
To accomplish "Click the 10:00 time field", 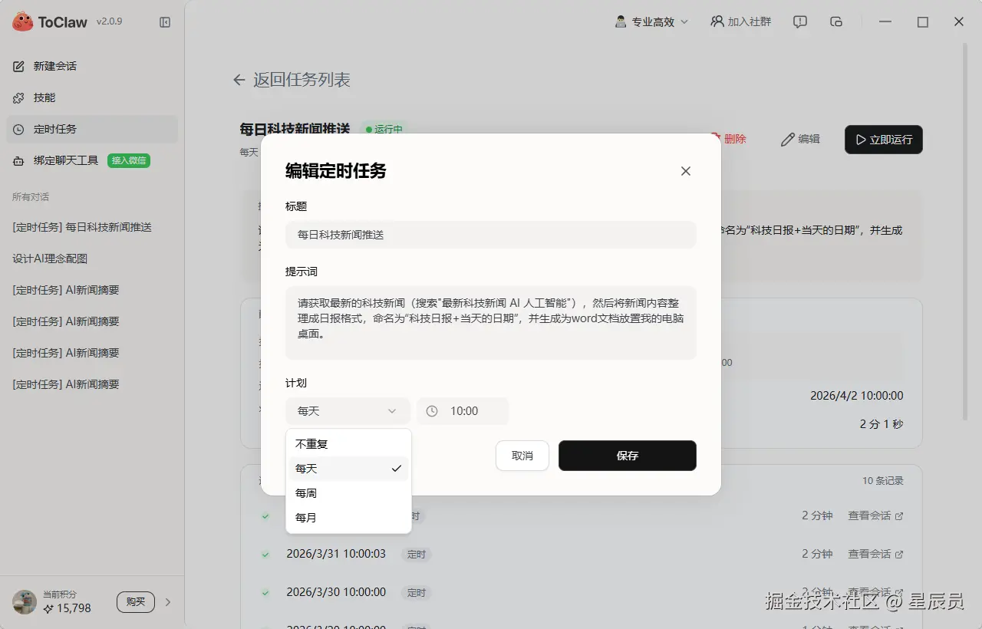I will pos(463,411).
